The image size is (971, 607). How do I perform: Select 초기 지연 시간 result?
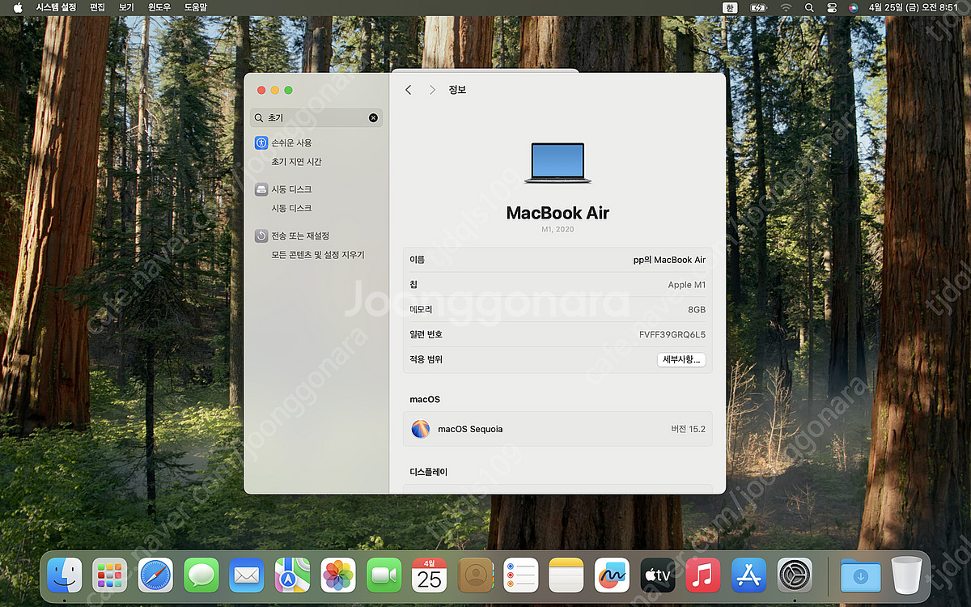[296, 162]
